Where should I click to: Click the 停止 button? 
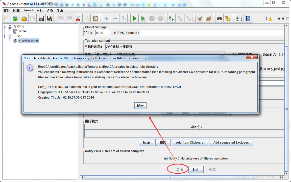196,169
